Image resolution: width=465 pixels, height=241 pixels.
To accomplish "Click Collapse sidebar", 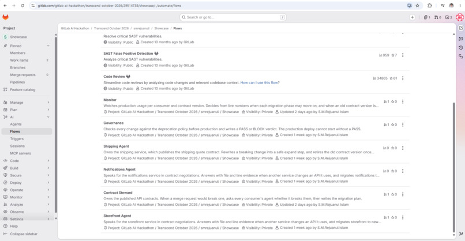I will click(x=24, y=234).
